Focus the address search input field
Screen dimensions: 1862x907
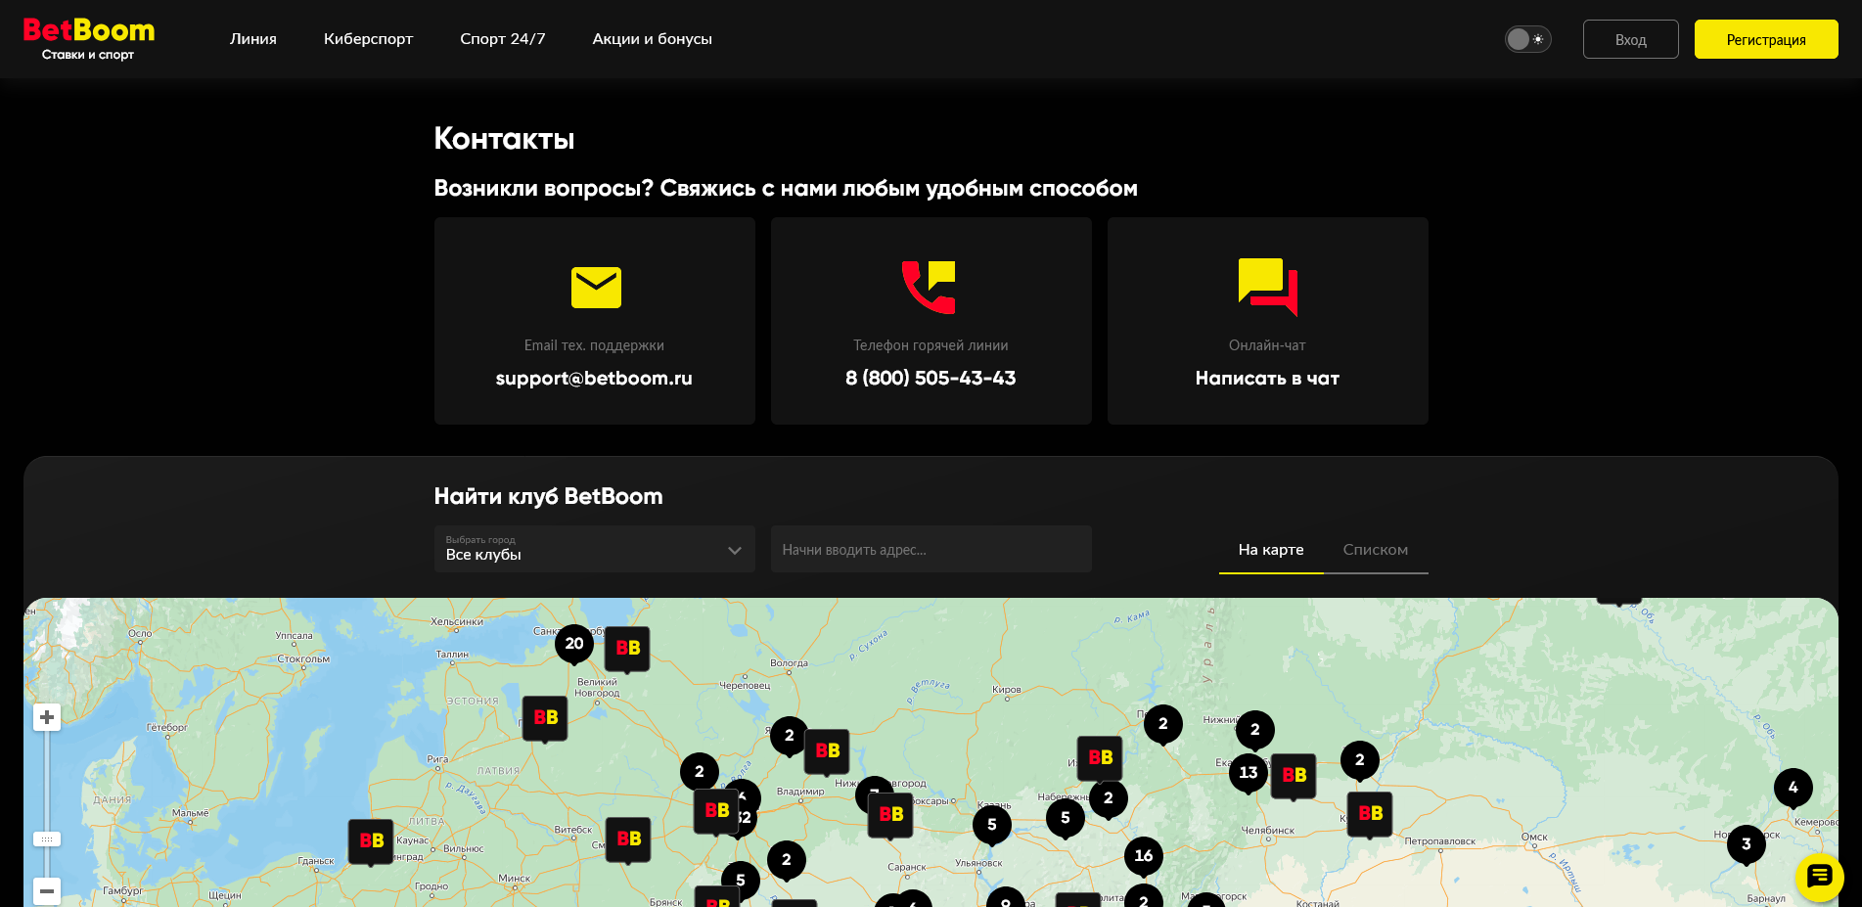click(x=931, y=550)
